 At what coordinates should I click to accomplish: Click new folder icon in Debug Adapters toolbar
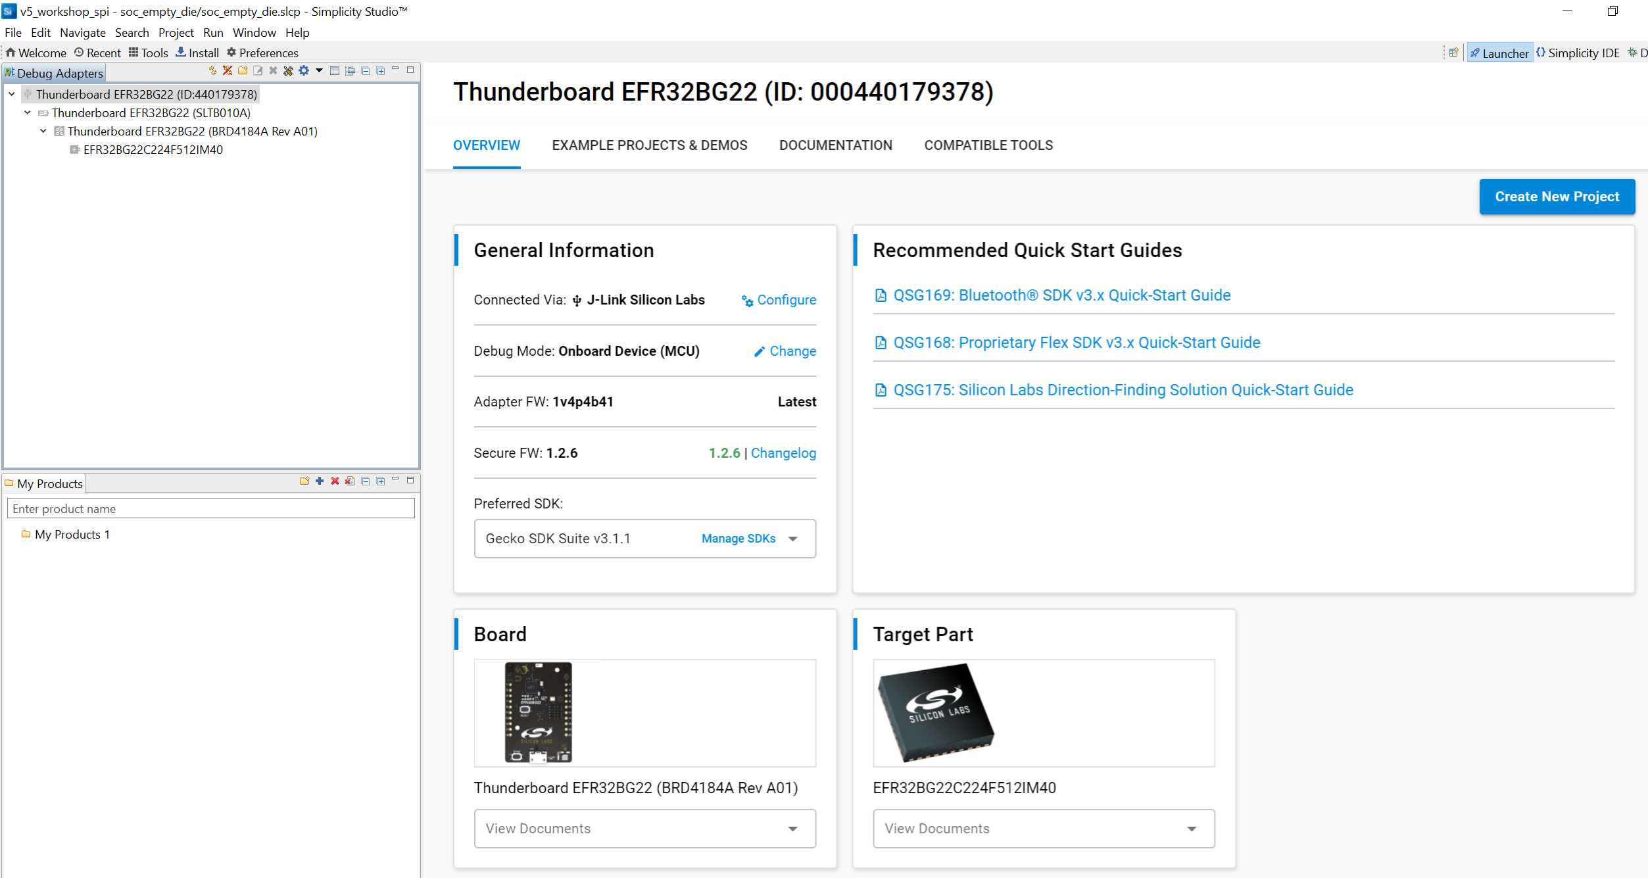(243, 70)
